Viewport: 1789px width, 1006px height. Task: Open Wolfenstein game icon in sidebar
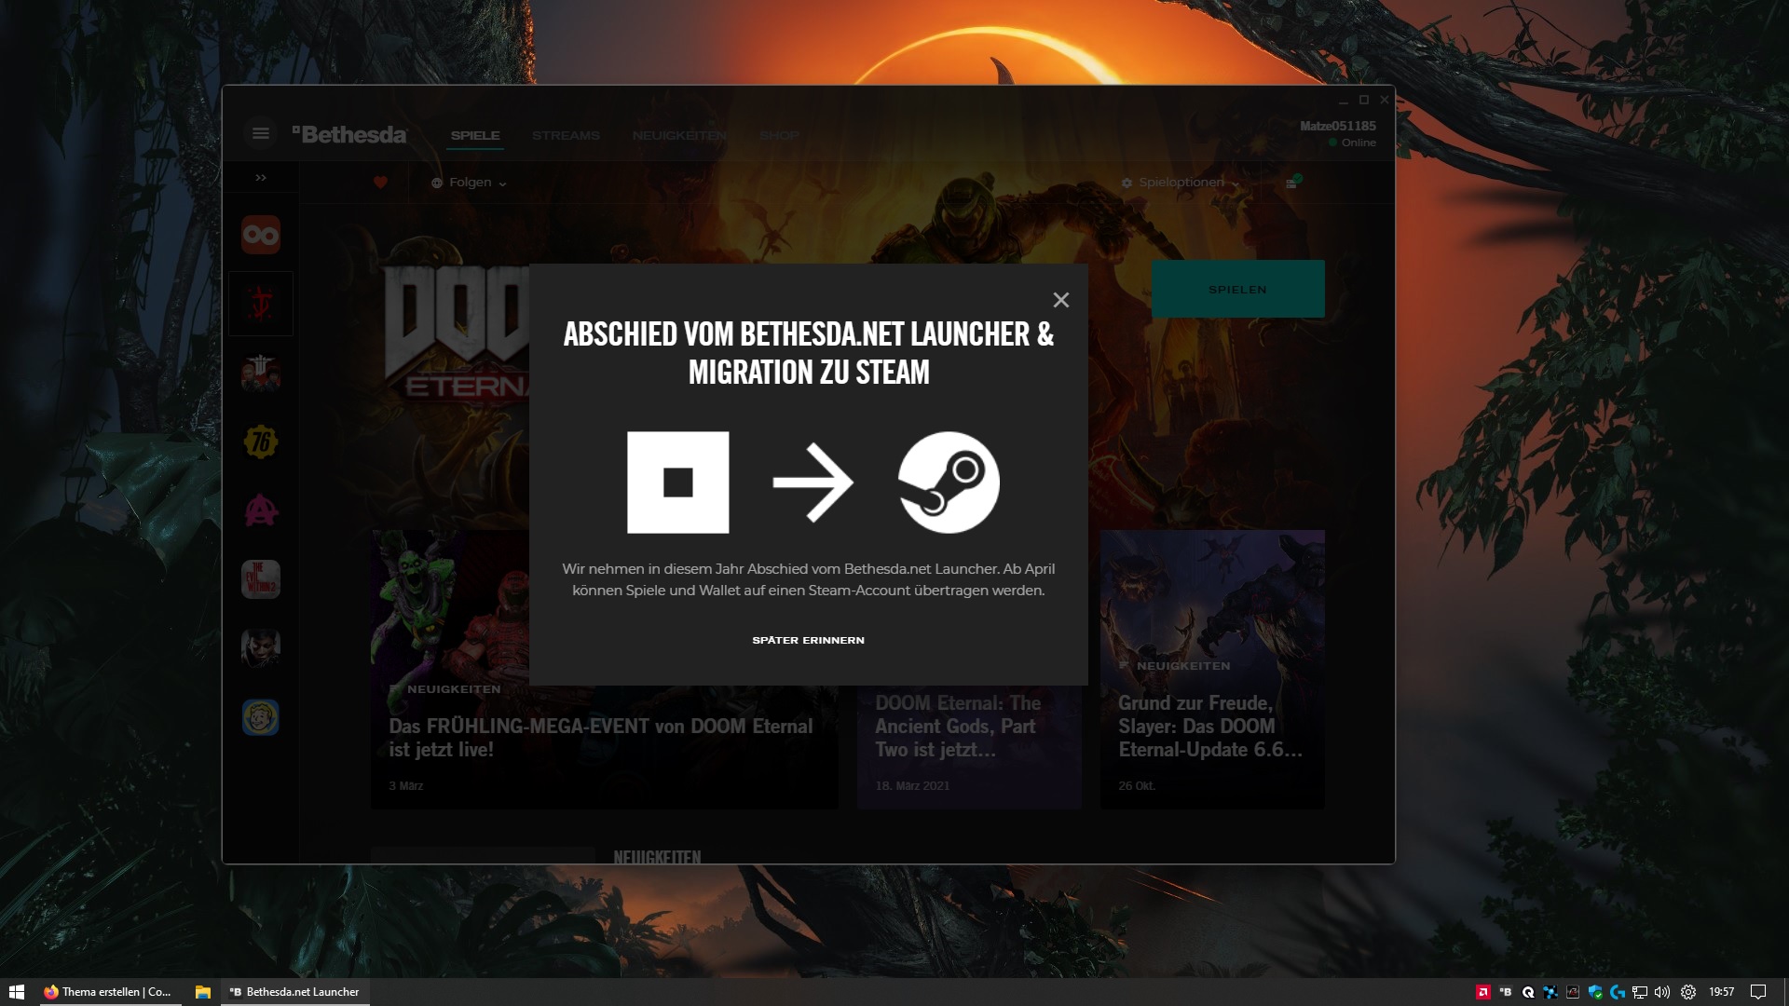click(x=261, y=373)
